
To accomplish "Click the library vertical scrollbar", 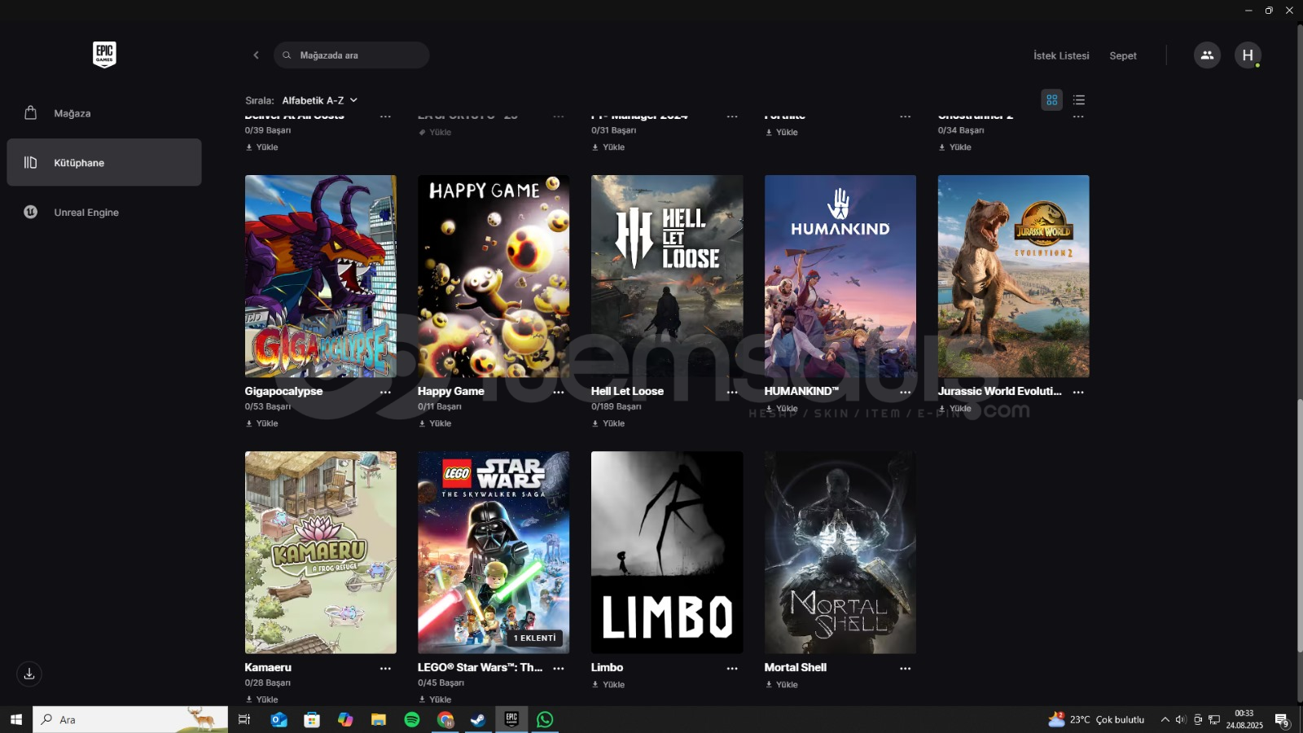I will point(1300,525).
